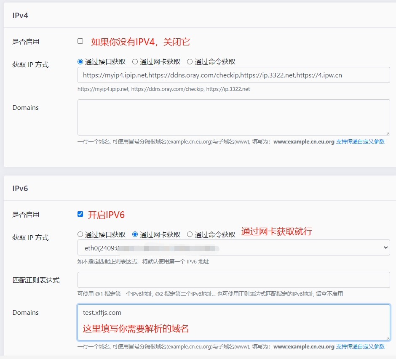Open IPv6 支持传递自定义参数 link

tap(360, 346)
